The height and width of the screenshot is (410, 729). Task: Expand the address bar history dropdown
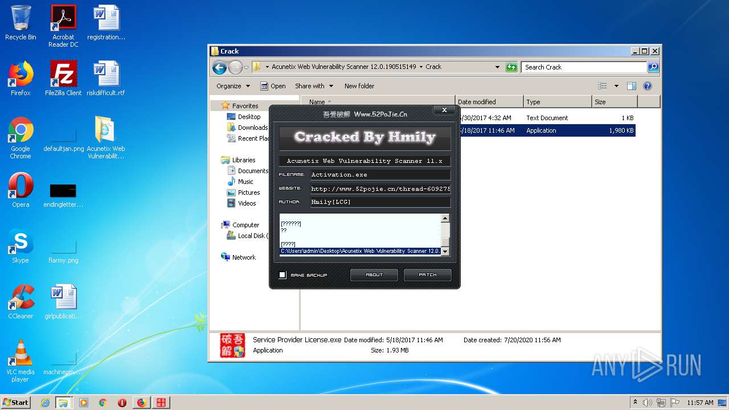pos(497,67)
